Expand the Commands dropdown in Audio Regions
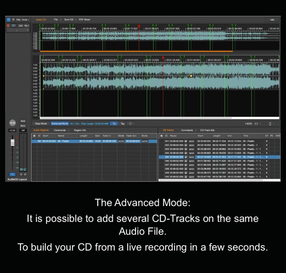The height and width of the screenshot is (273, 286). click(x=61, y=130)
